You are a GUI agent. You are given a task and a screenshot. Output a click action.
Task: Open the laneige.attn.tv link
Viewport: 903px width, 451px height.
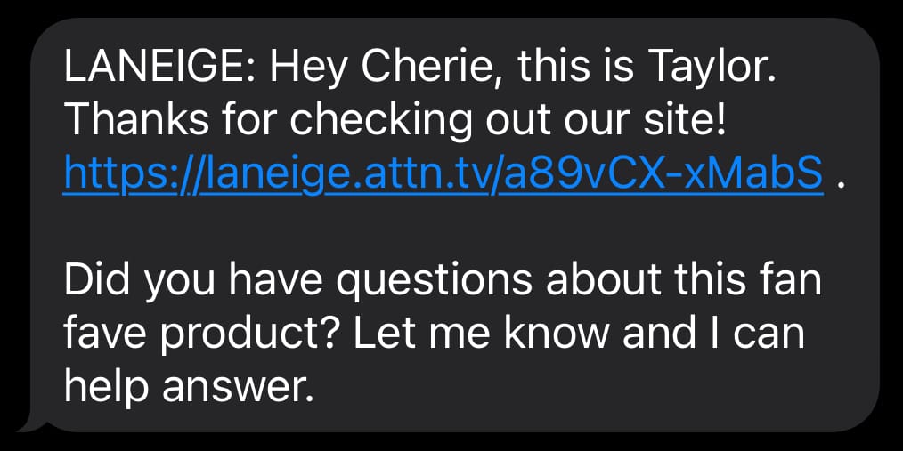tap(443, 173)
